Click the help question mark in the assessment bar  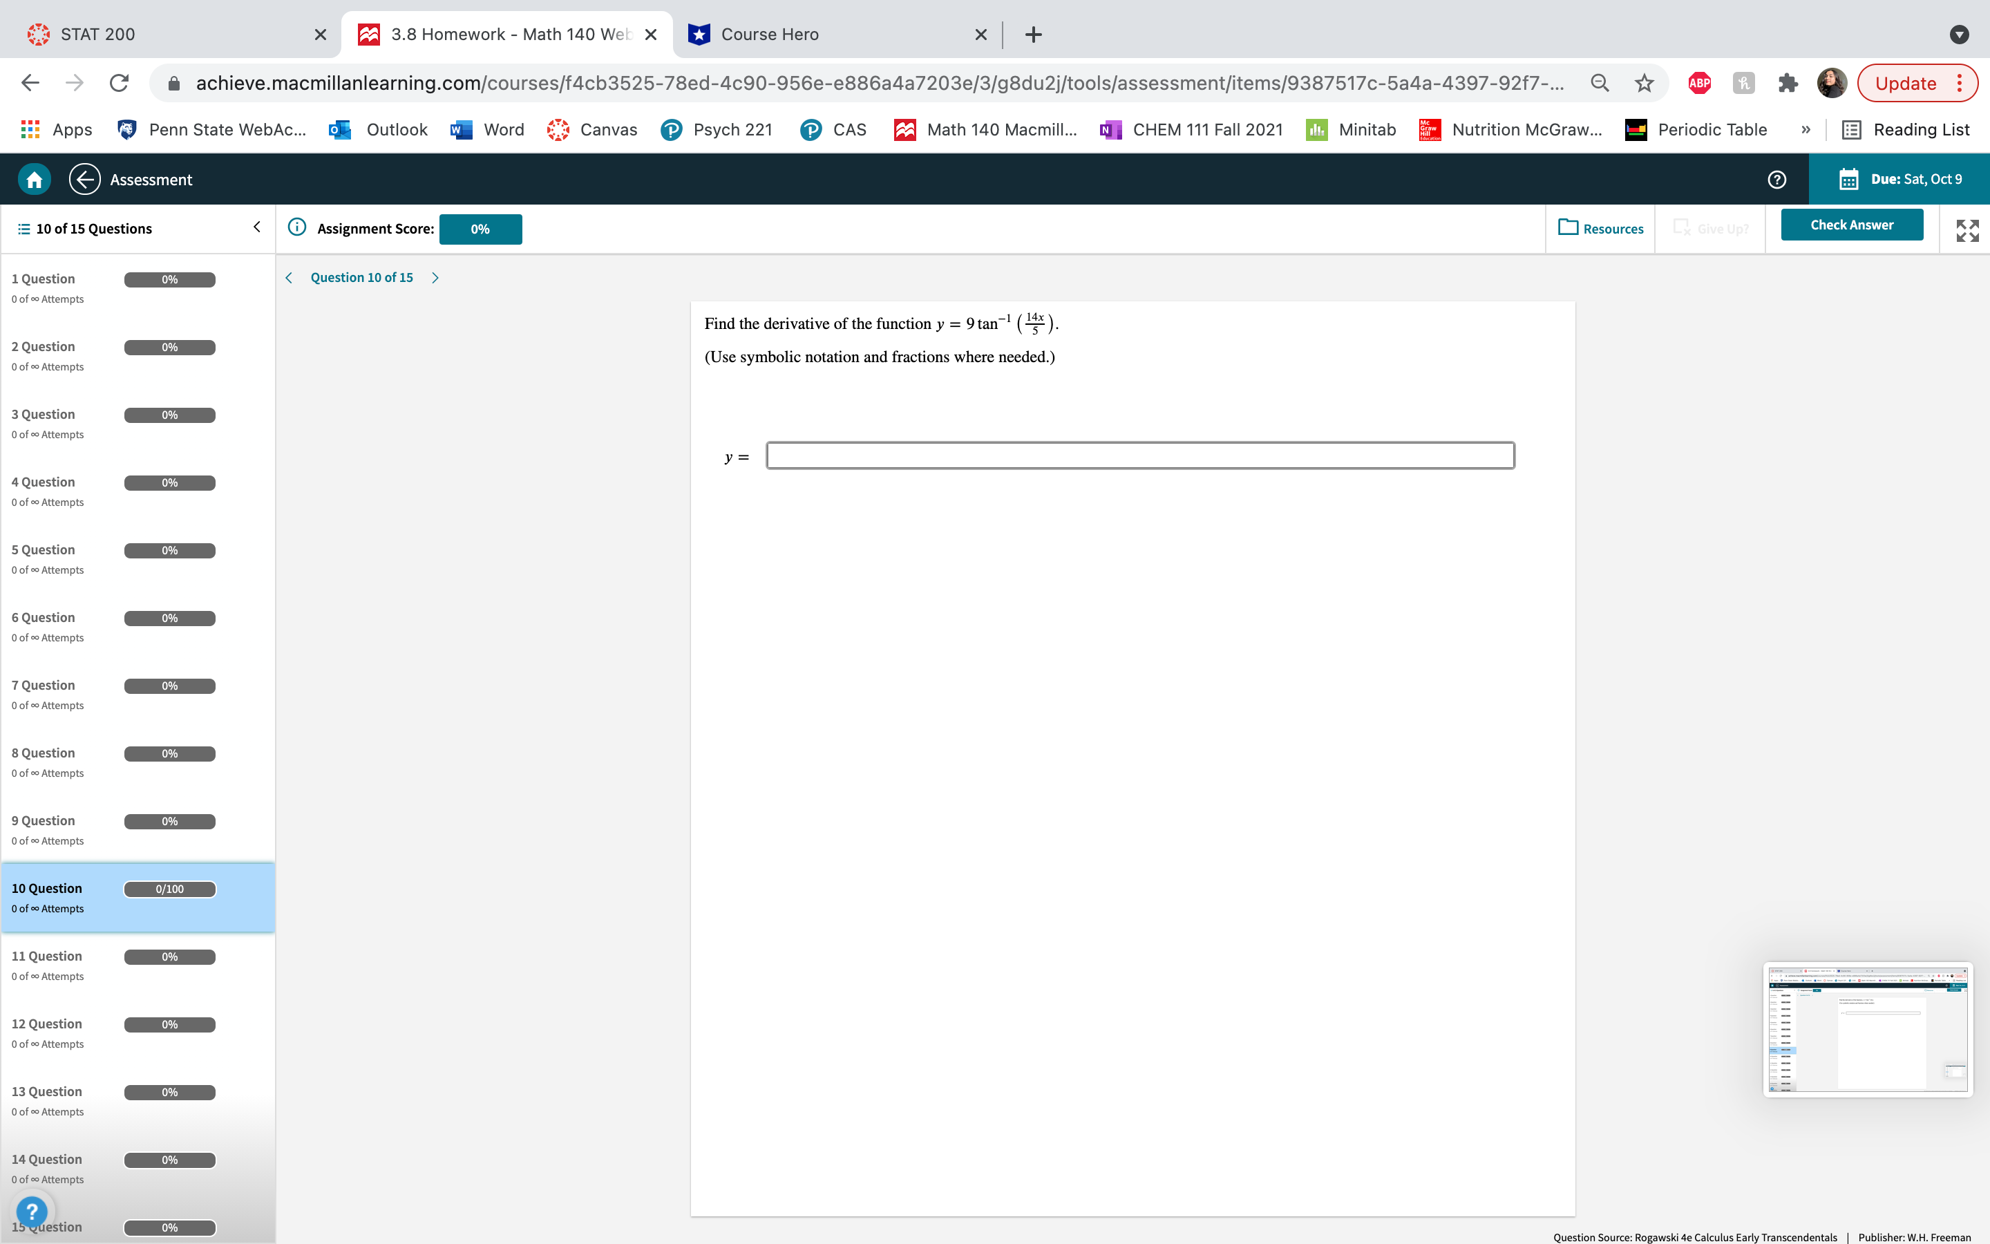point(1776,180)
